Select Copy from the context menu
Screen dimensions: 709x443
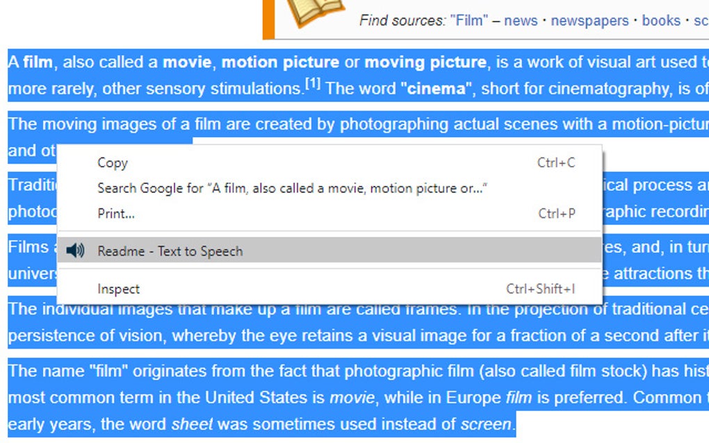[x=113, y=163]
